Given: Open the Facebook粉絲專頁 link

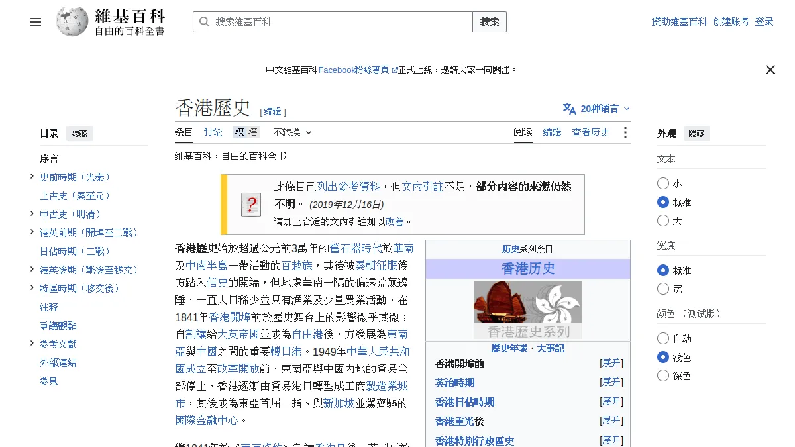Looking at the screenshot, I should click(358, 70).
